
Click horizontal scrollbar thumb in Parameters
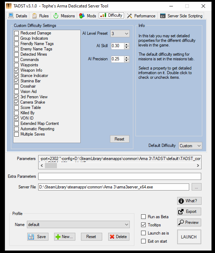[51, 166]
